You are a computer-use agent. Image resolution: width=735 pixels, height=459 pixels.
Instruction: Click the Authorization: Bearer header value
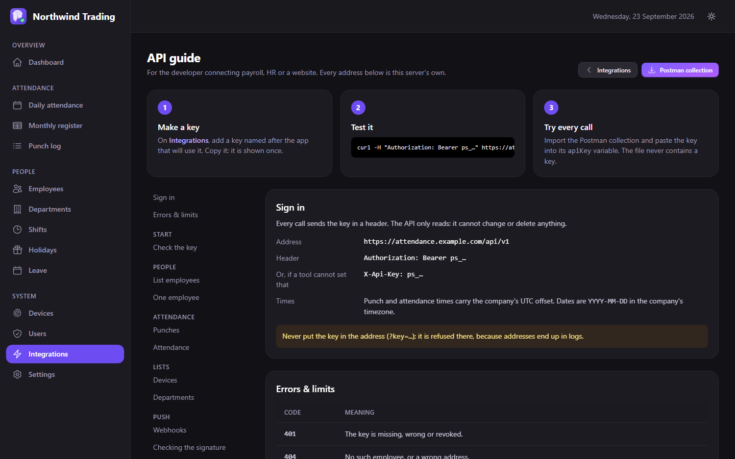tap(415, 258)
